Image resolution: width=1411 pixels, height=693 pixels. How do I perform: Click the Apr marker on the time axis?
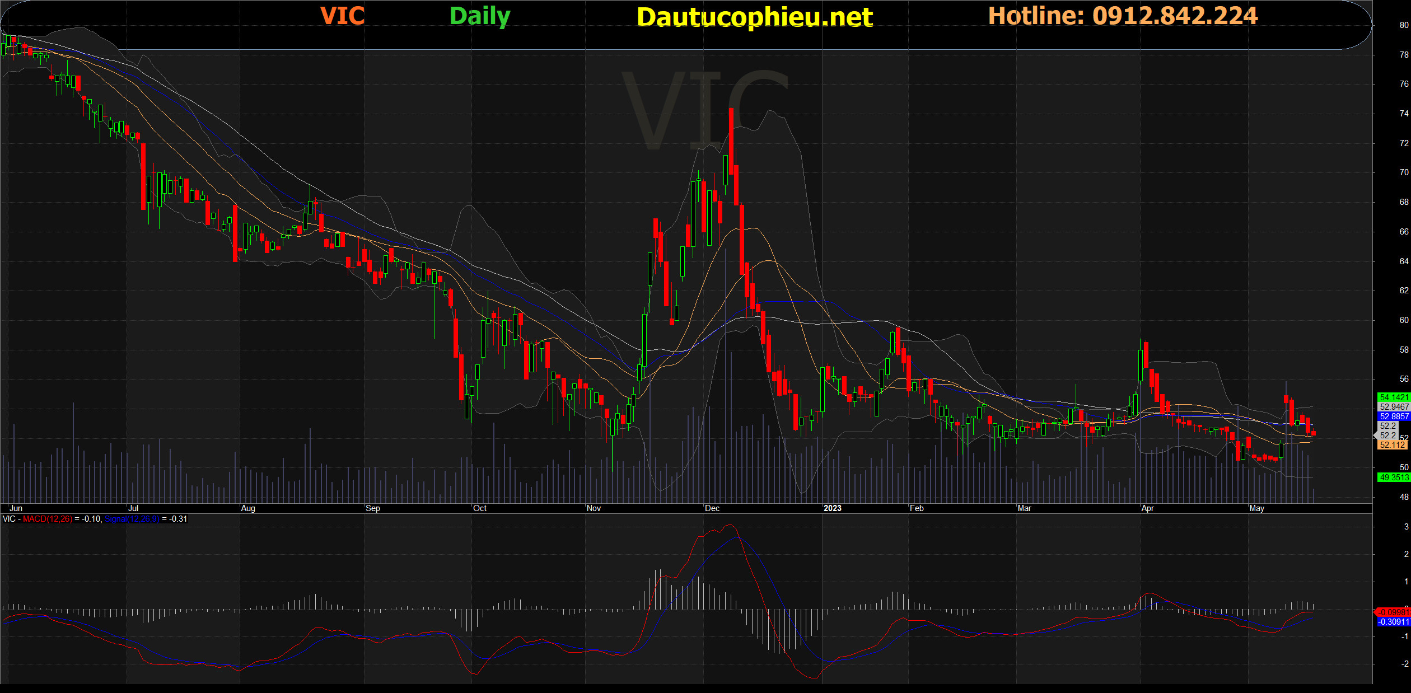point(1147,508)
